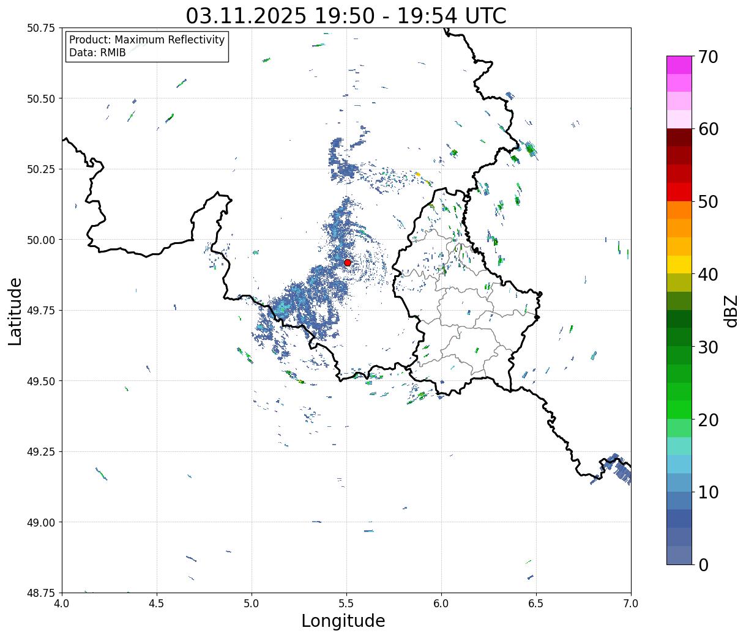Pick the dark red swatch just below 60
The image size is (746, 636).
click(x=679, y=138)
